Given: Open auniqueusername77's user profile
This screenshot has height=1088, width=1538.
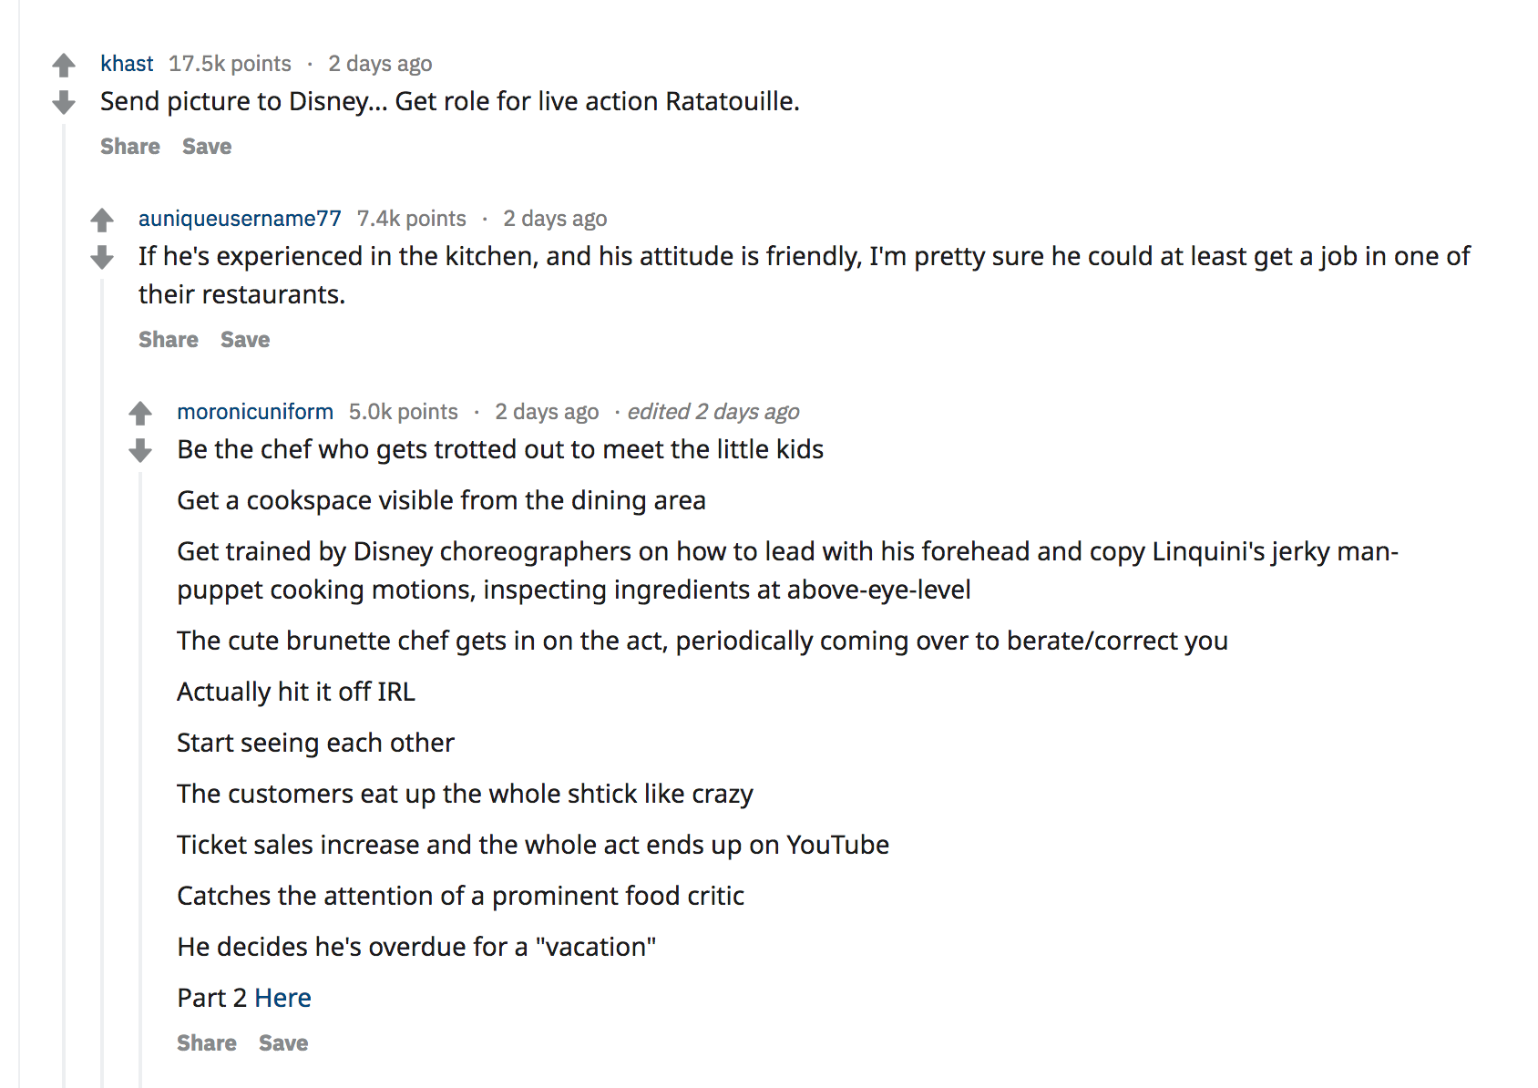Looking at the screenshot, I should click(240, 219).
